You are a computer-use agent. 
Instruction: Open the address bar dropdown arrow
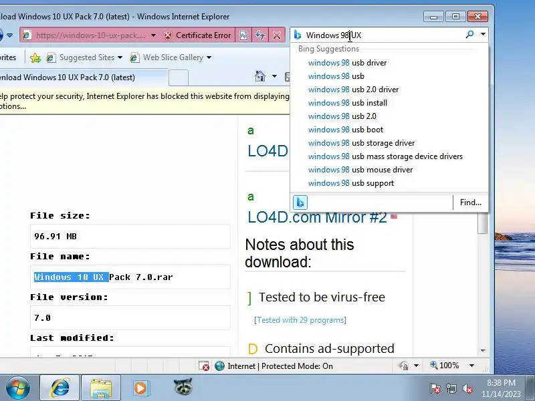(x=154, y=35)
